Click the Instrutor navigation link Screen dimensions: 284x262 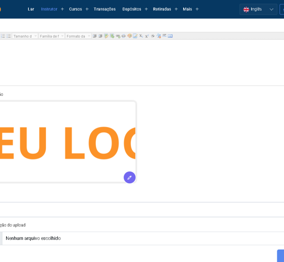coord(49,9)
